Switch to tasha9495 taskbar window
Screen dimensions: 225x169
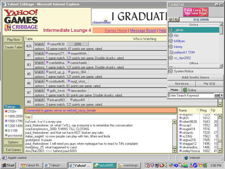point(104,165)
